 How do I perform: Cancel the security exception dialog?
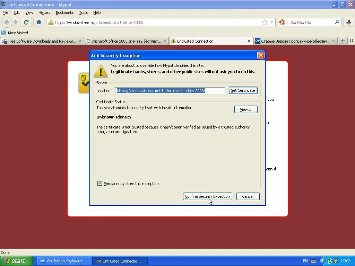248,196
